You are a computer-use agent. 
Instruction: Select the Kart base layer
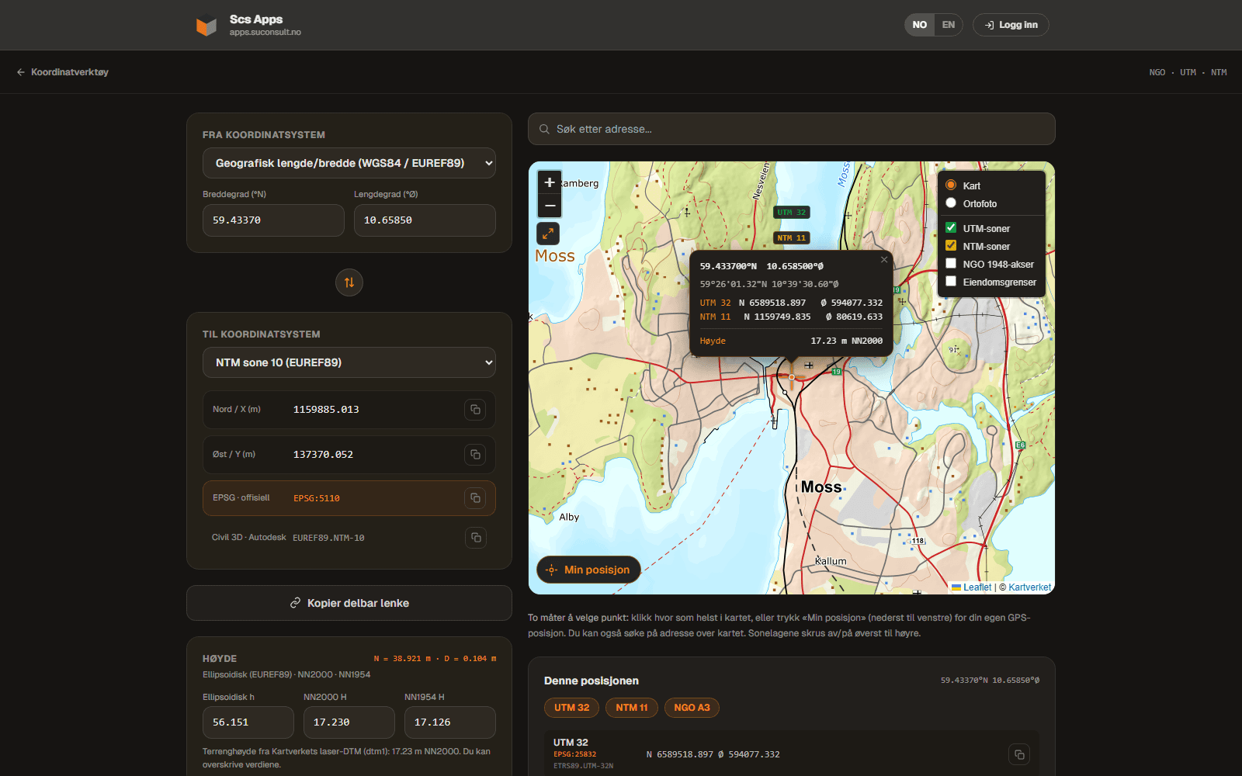pyautogui.click(x=951, y=185)
